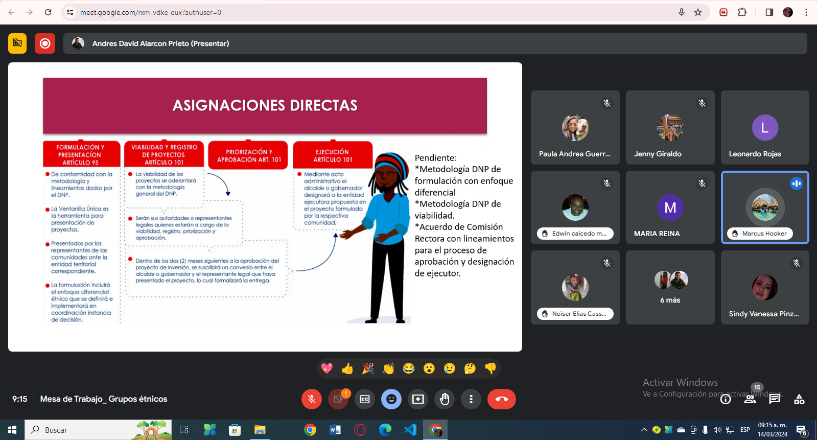817x440 pixels.
Task: Select Sindy Vanessa Pinz... participant tile
Action: point(765,287)
